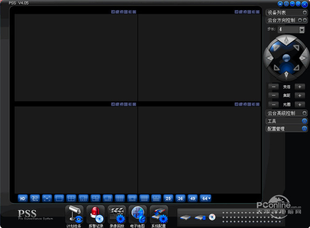Viewport: 310px width, 228px height.
Task: Open the 配置管理 menu section
Action: point(287,129)
